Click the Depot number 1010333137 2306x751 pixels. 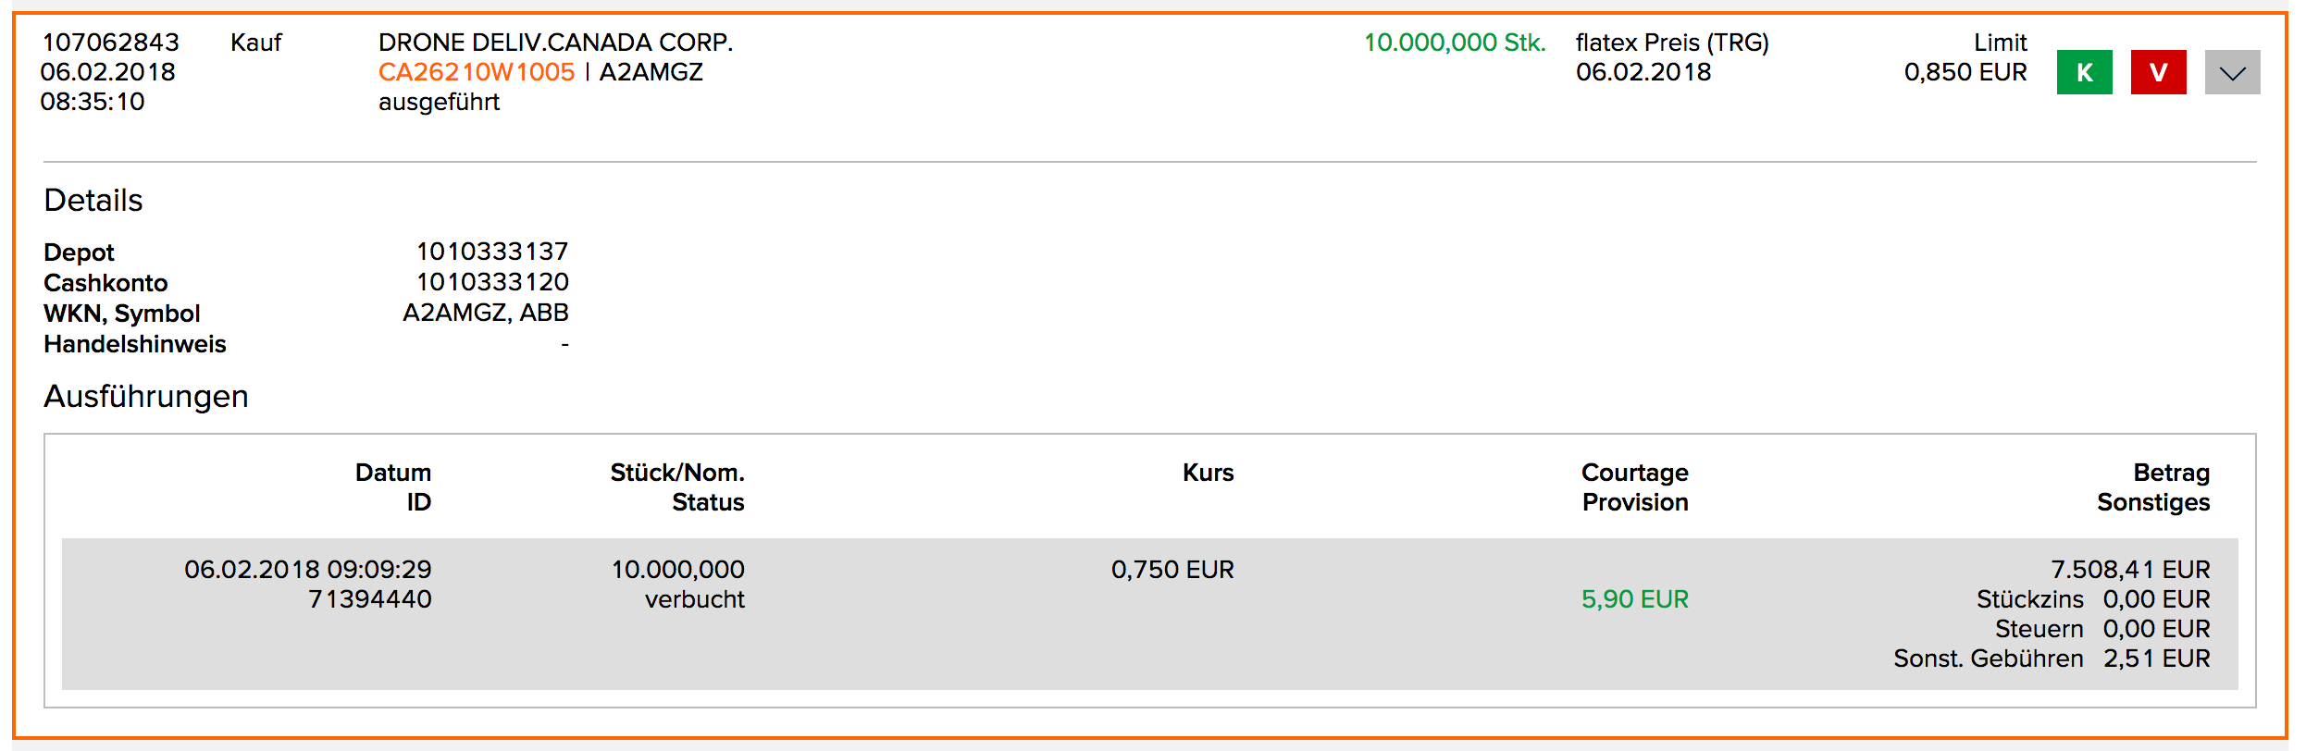coord(492,252)
